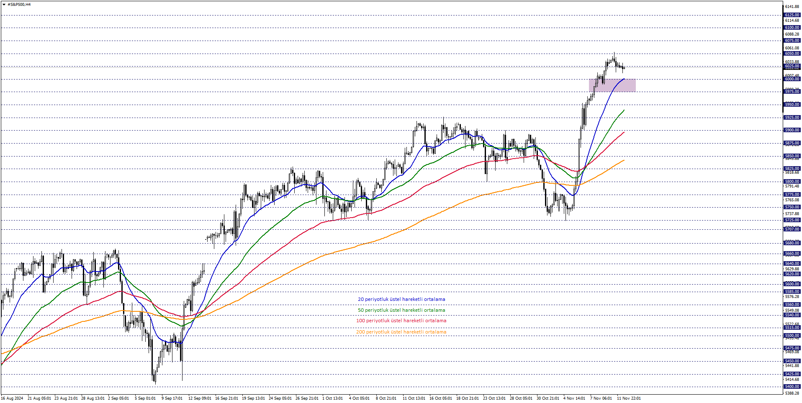Click the 5425.00 price level label
This screenshot has height=403, width=802.
pyautogui.click(x=792, y=374)
